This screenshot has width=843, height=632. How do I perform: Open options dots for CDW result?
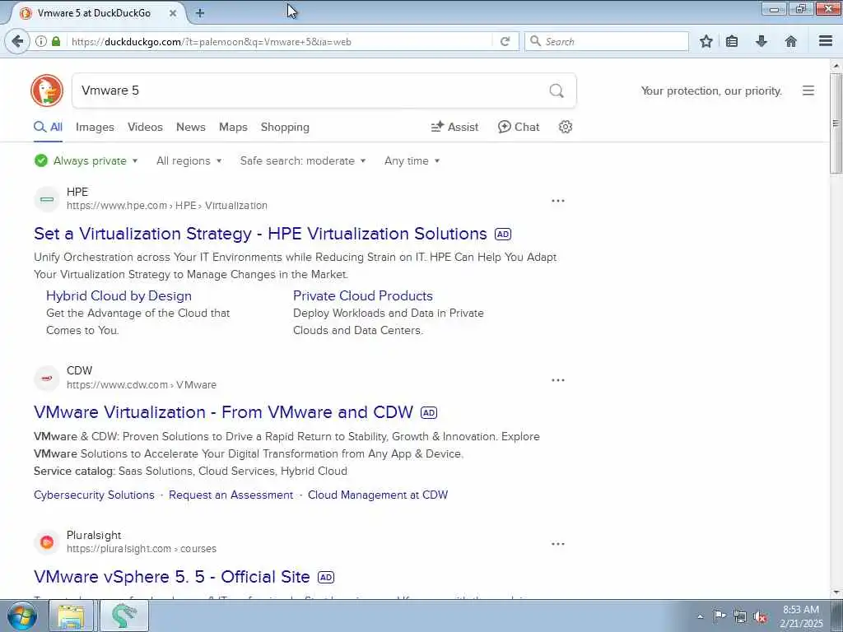coord(558,380)
